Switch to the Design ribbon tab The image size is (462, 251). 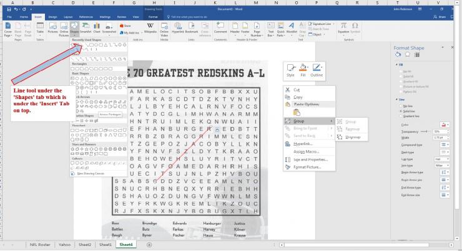52,17
